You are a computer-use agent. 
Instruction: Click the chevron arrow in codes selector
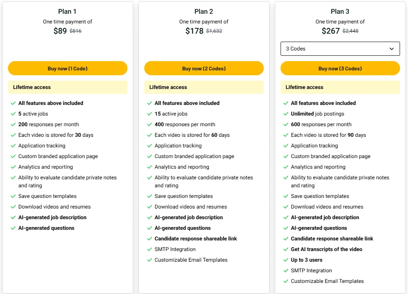(392, 49)
